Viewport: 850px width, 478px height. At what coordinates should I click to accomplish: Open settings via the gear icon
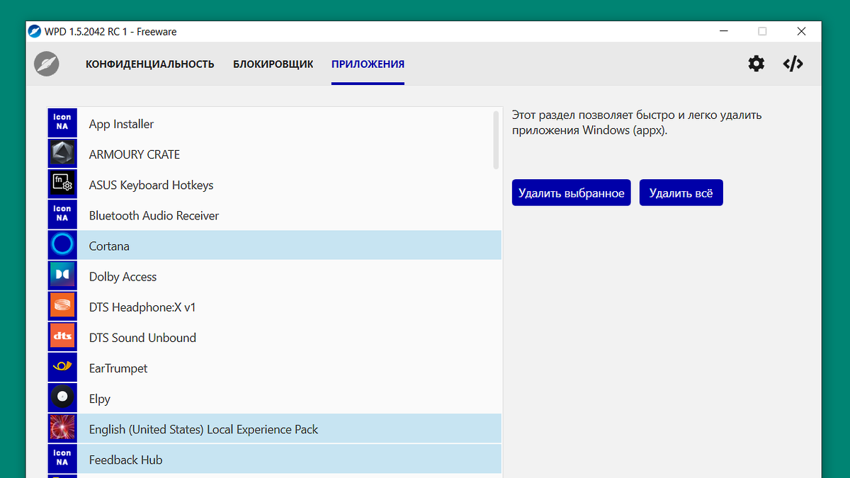coord(756,64)
